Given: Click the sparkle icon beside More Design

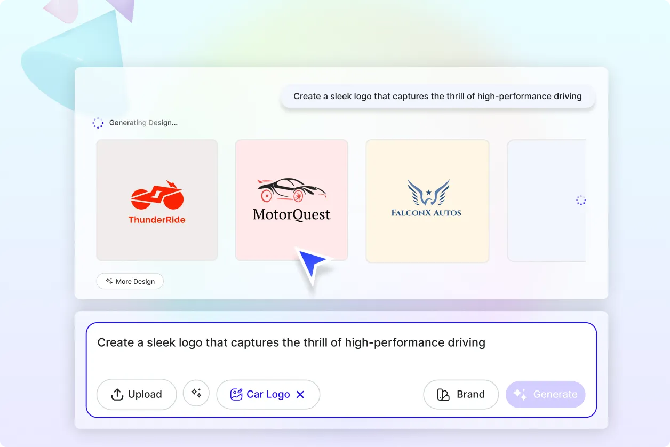Looking at the screenshot, I should pos(109,281).
